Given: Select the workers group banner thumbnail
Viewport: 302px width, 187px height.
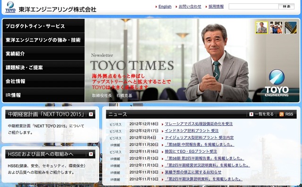Looking at the screenshot, I should click(x=276, y=27).
